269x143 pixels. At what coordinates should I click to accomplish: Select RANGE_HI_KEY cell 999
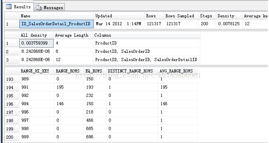coord(37,137)
